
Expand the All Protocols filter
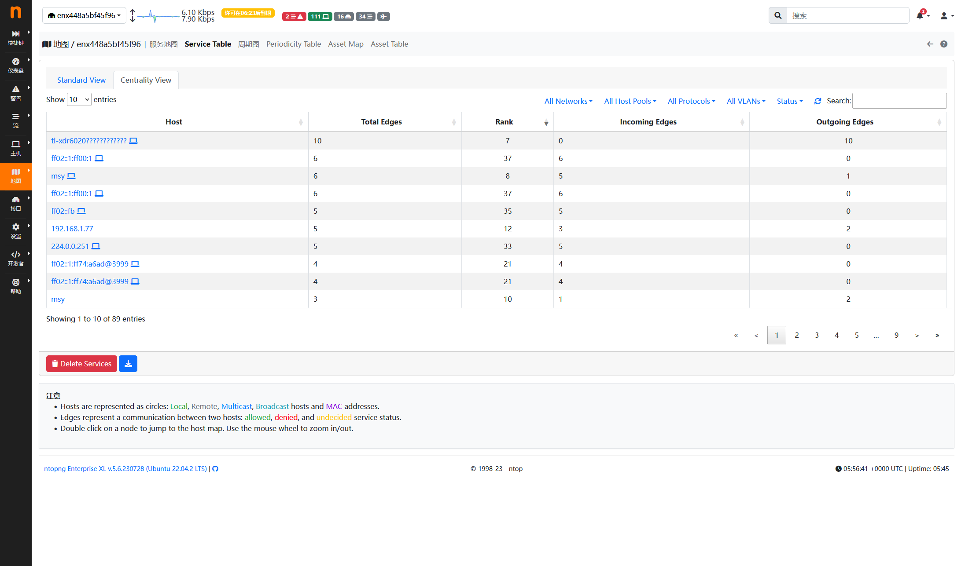(x=691, y=101)
